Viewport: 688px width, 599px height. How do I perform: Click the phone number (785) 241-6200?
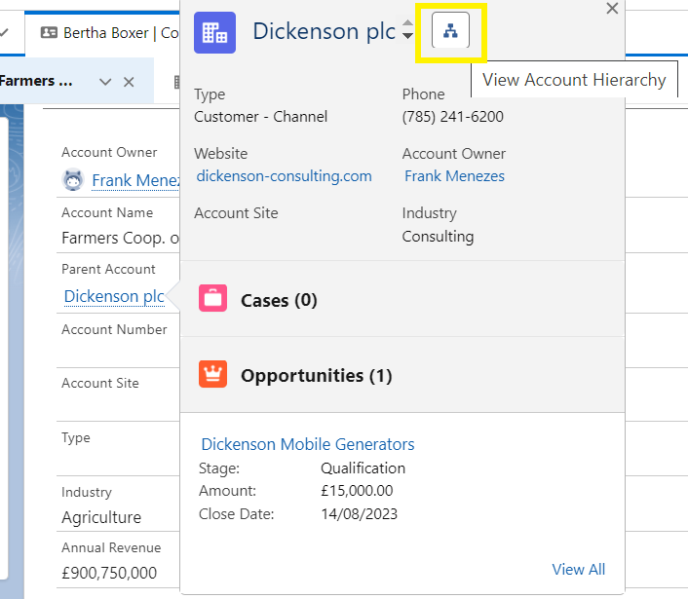coord(453,117)
